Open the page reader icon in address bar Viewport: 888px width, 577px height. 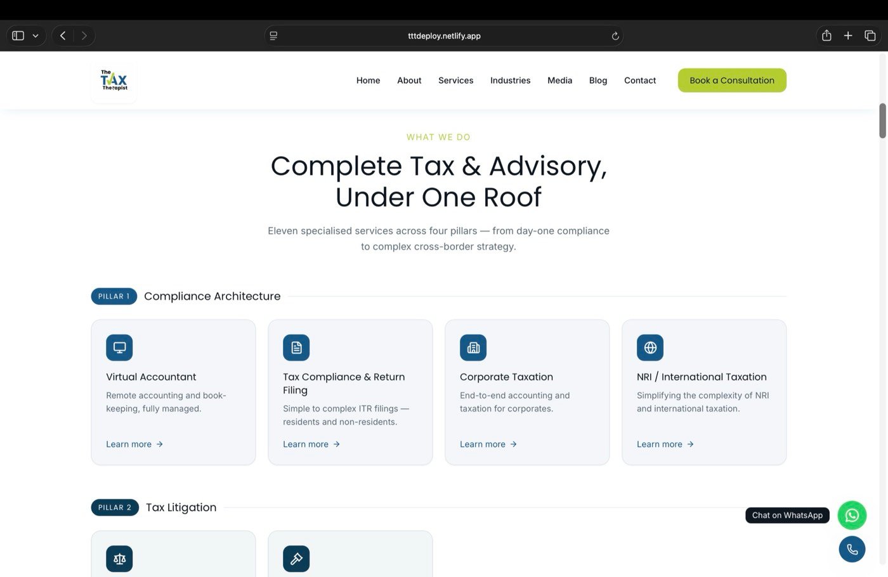click(x=273, y=36)
